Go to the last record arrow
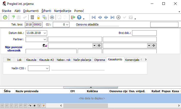The width and height of the screenshot is (181, 109). 112,17
